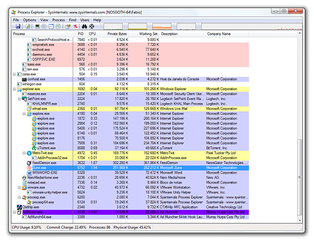Open the File menu

(x=16, y=20)
